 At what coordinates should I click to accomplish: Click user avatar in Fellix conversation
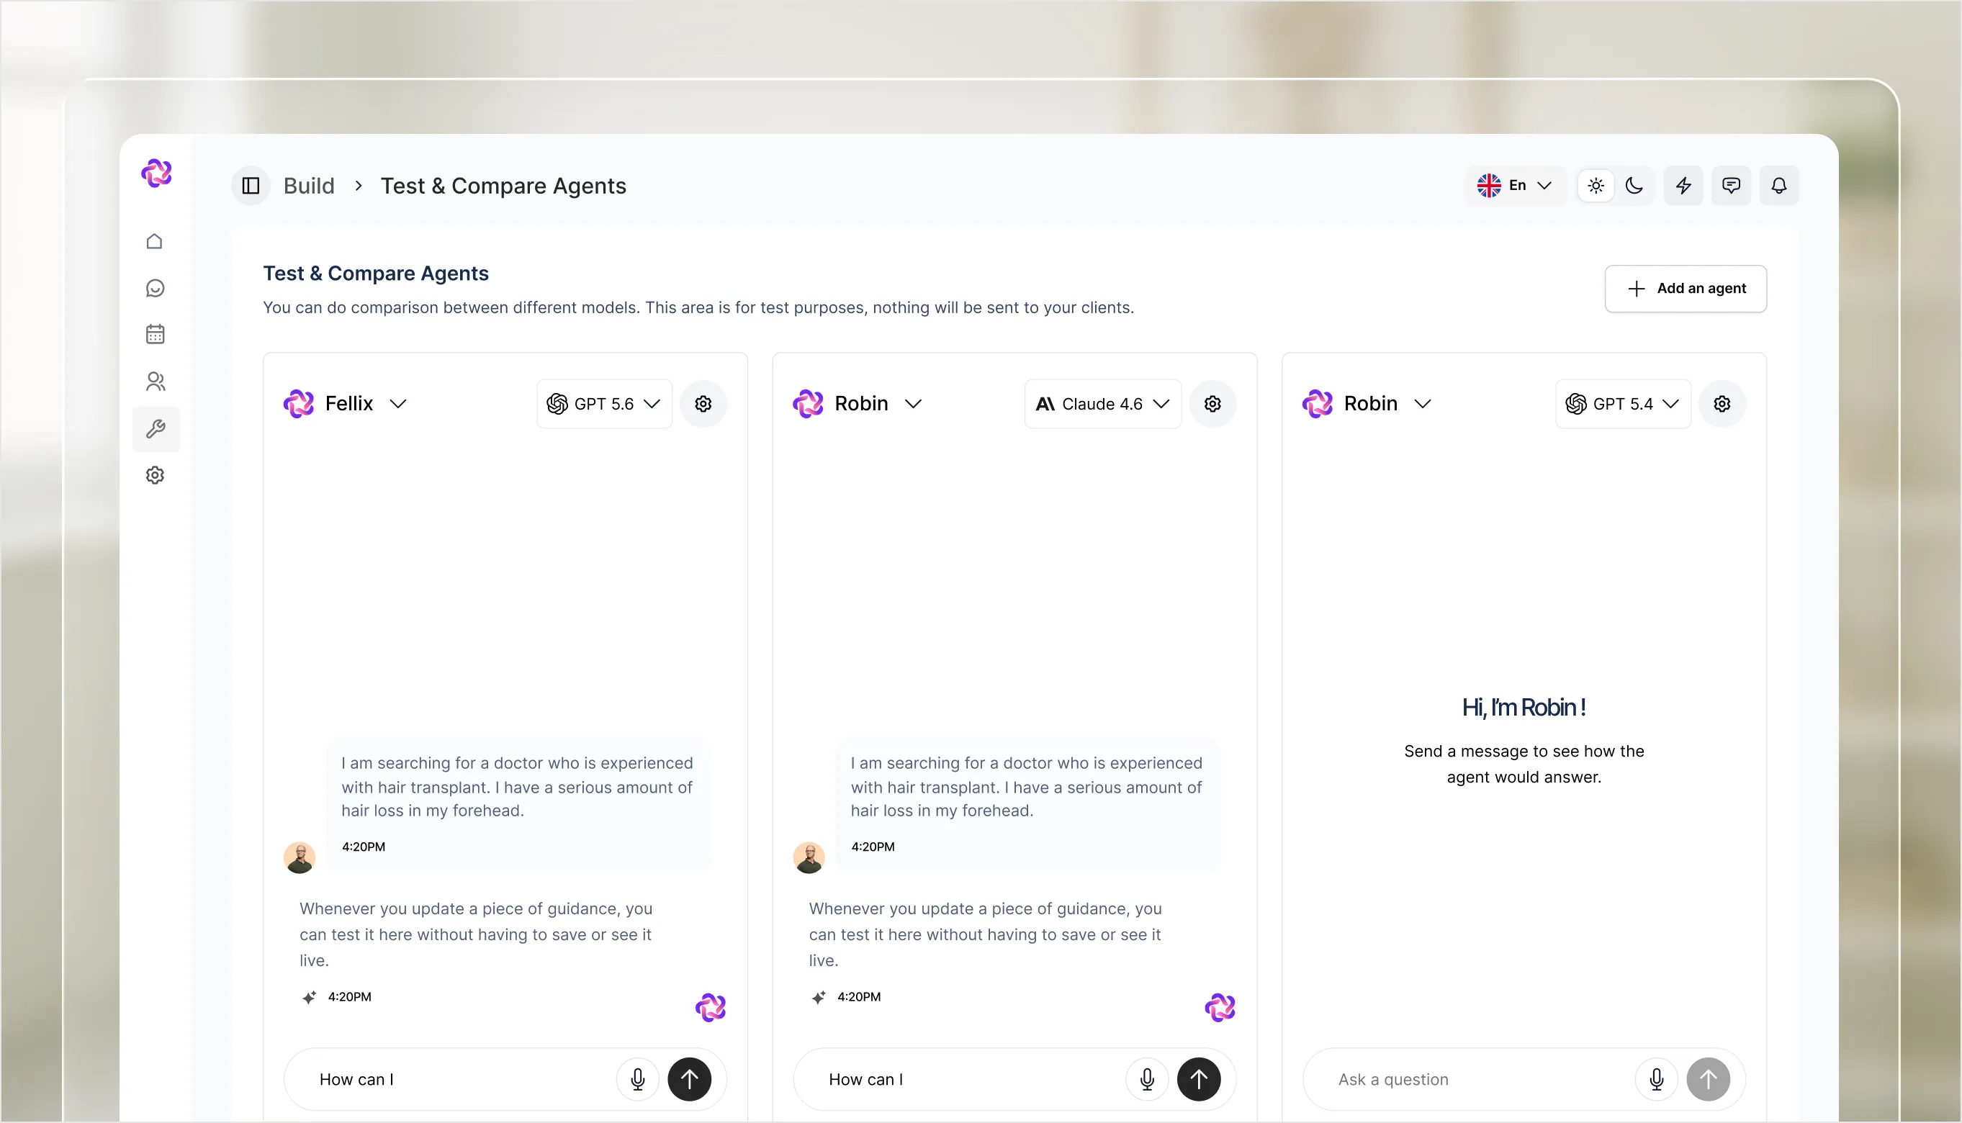[x=300, y=857]
